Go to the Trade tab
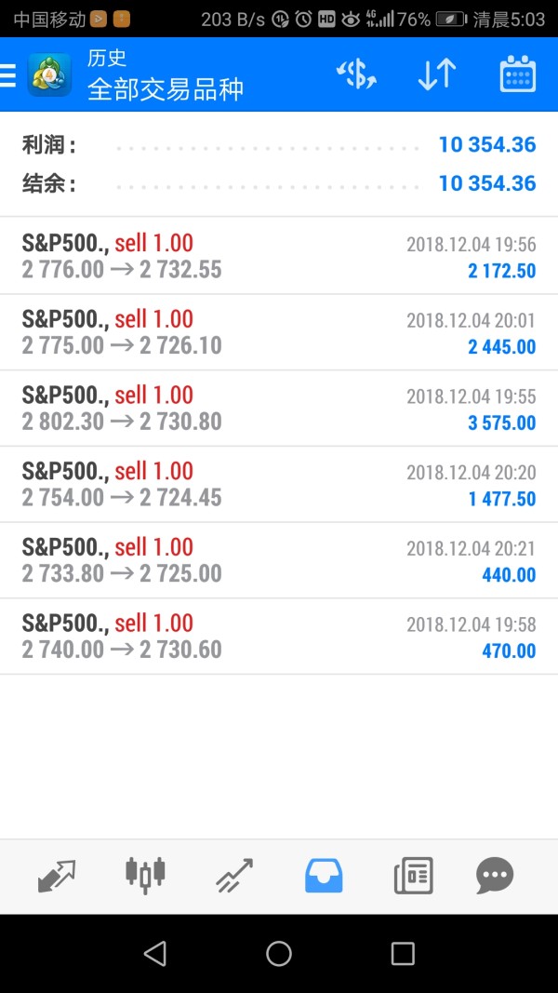Screen dimensions: 558x993 click(x=234, y=876)
